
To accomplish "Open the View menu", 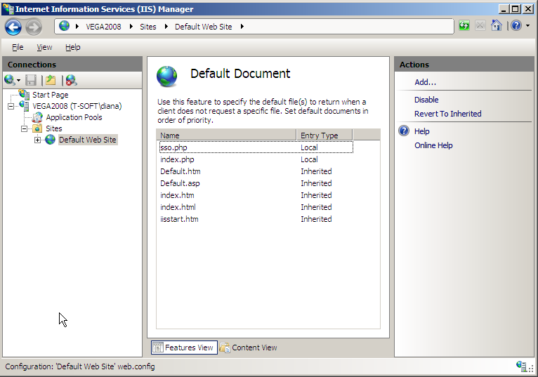I will [x=44, y=47].
